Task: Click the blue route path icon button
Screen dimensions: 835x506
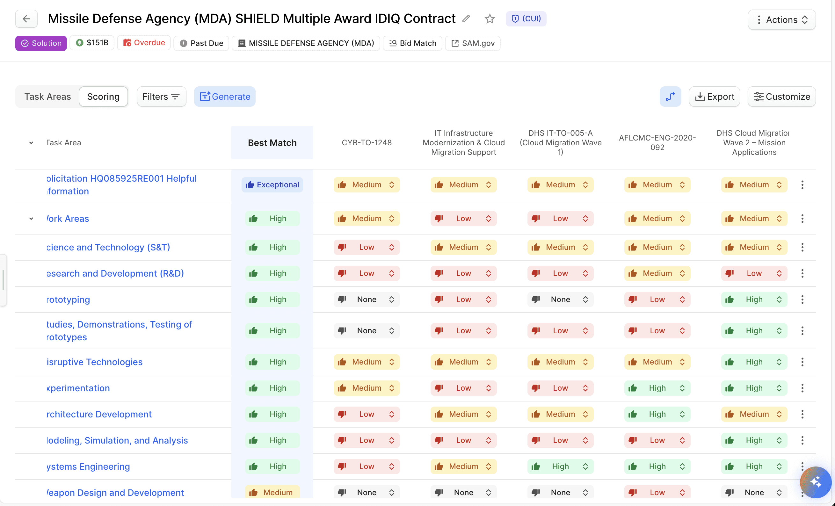Action: [x=670, y=97]
